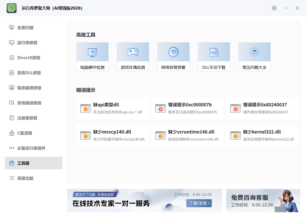Open the 电脑硬件检测 hardware detection tool icon
The image size is (307, 217).
coord(92,52)
